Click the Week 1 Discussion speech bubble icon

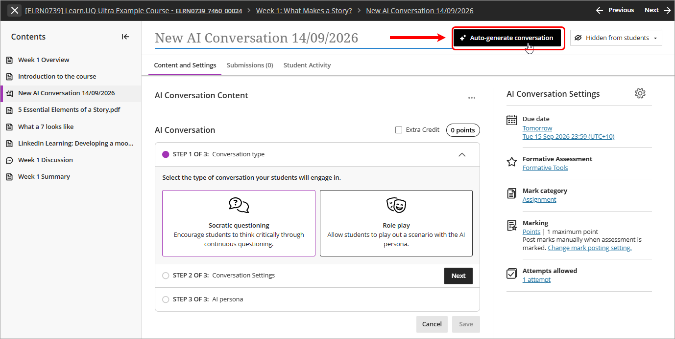click(x=9, y=160)
